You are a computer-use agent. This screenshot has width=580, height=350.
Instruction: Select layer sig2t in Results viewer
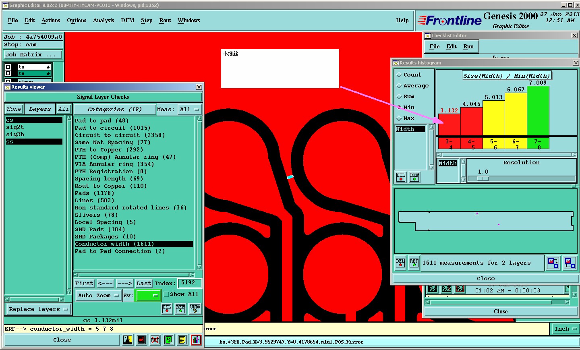[34, 127]
